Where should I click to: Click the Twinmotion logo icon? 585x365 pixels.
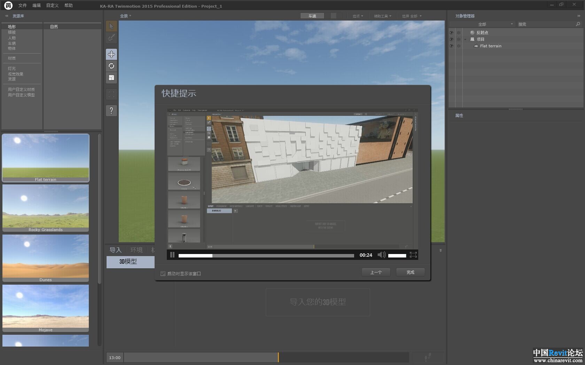[x=8, y=5]
